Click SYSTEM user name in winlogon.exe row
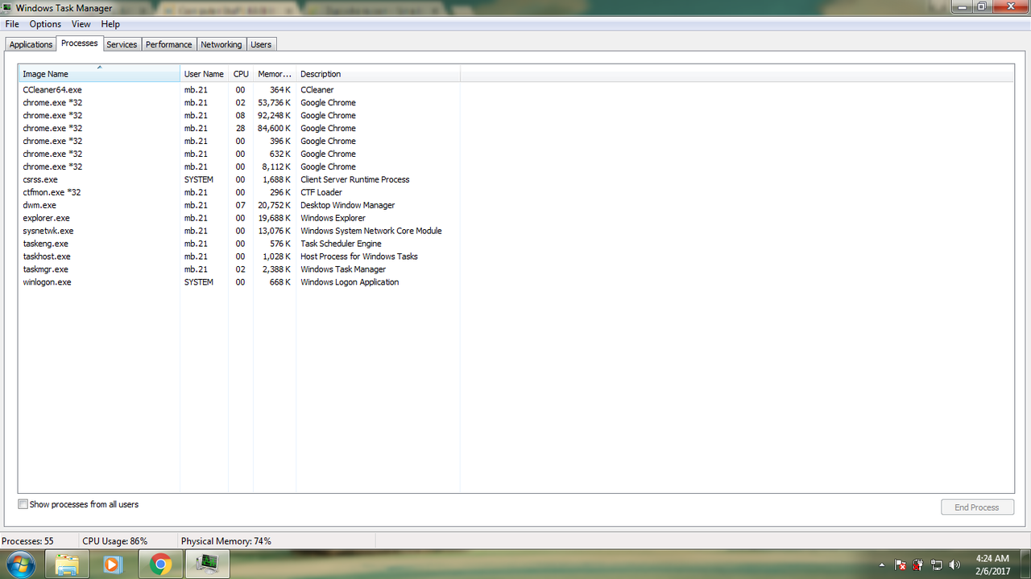1031x579 pixels. pyautogui.click(x=199, y=282)
